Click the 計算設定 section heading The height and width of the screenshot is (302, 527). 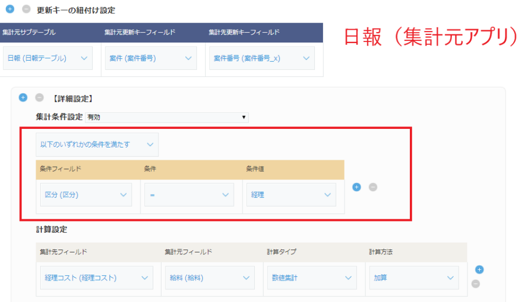tap(51, 230)
